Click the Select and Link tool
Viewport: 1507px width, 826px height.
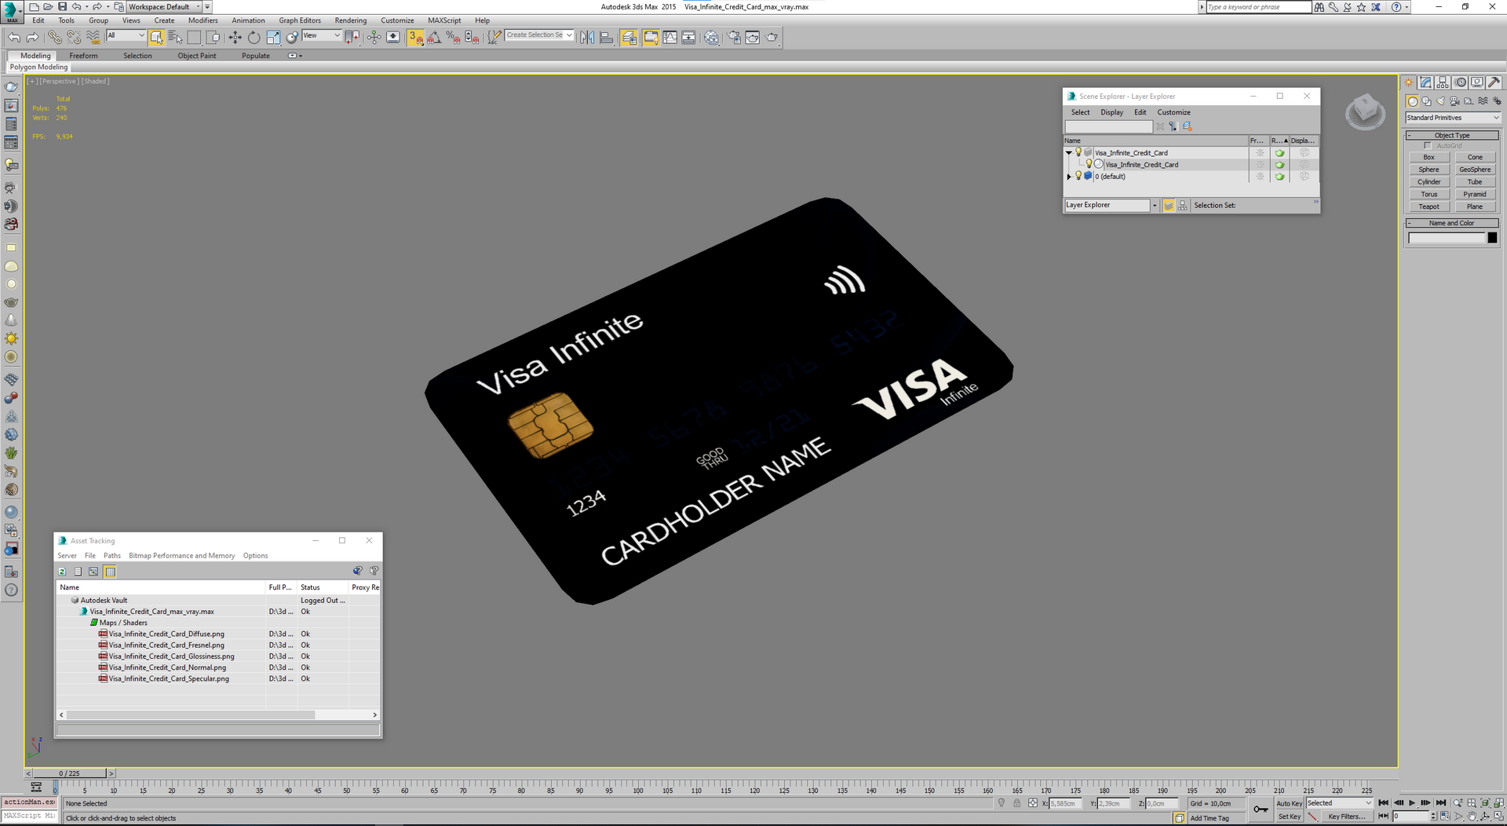(54, 37)
